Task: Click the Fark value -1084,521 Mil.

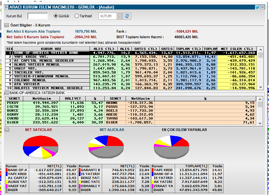Action: point(187,31)
